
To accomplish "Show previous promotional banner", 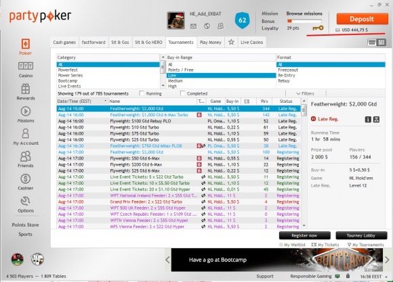I will [167, 260].
